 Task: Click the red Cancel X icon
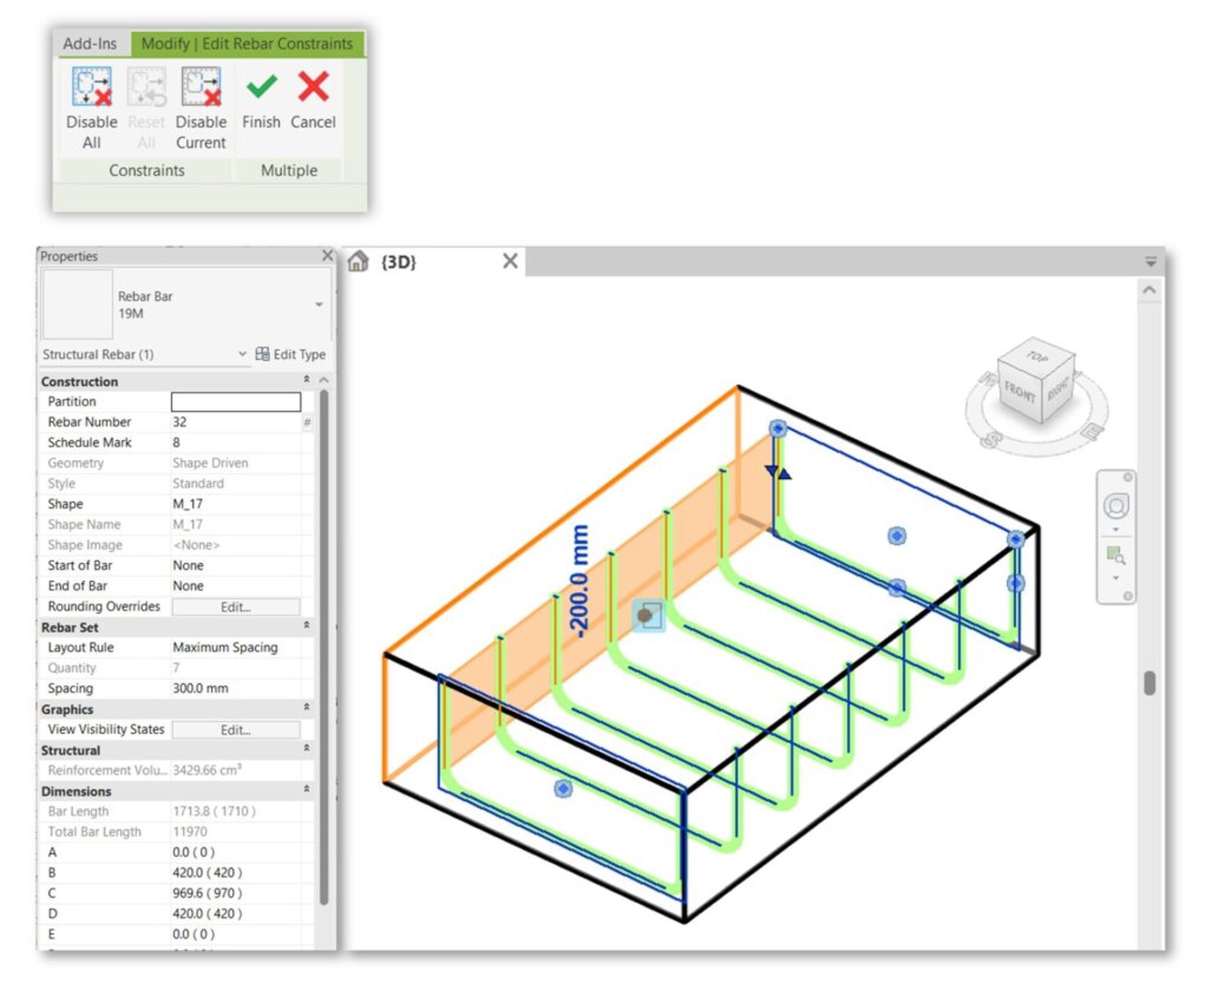coord(313,87)
